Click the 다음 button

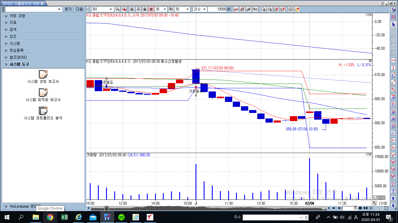80,9
